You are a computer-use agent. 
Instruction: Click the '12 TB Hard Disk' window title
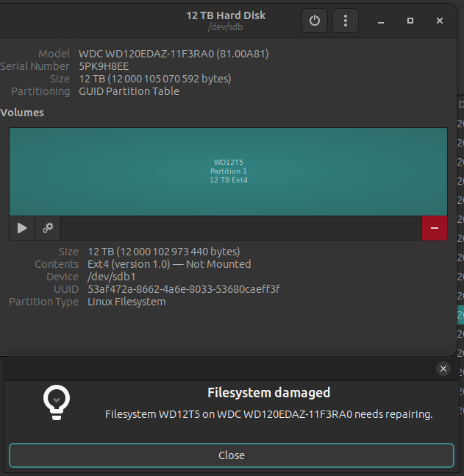226,15
